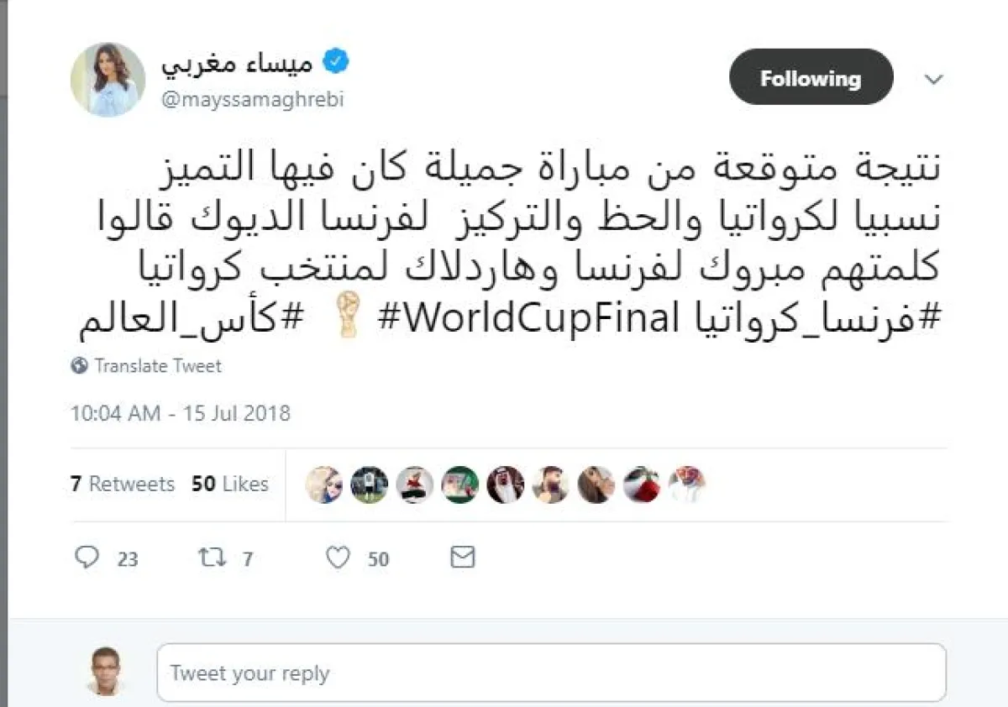Viewport: 1008px width, 707px height.
Task: Click the reply speech bubble icon
Action: point(87,558)
